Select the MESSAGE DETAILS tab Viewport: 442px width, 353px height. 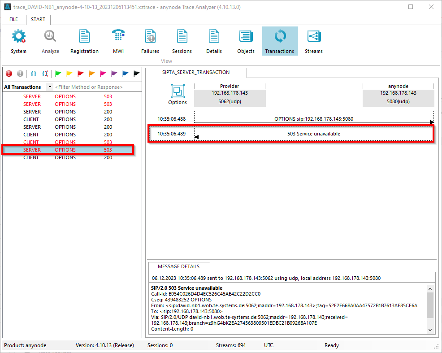coord(179,266)
